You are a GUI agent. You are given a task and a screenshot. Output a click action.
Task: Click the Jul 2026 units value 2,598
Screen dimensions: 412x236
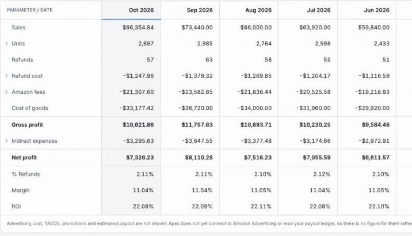tap(323, 44)
